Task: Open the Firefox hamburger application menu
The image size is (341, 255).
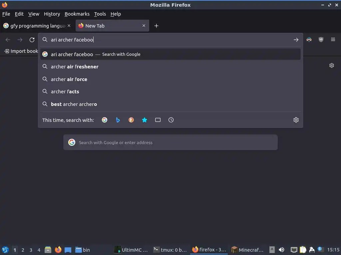Action: pyautogui.click(x=333, y=40)
